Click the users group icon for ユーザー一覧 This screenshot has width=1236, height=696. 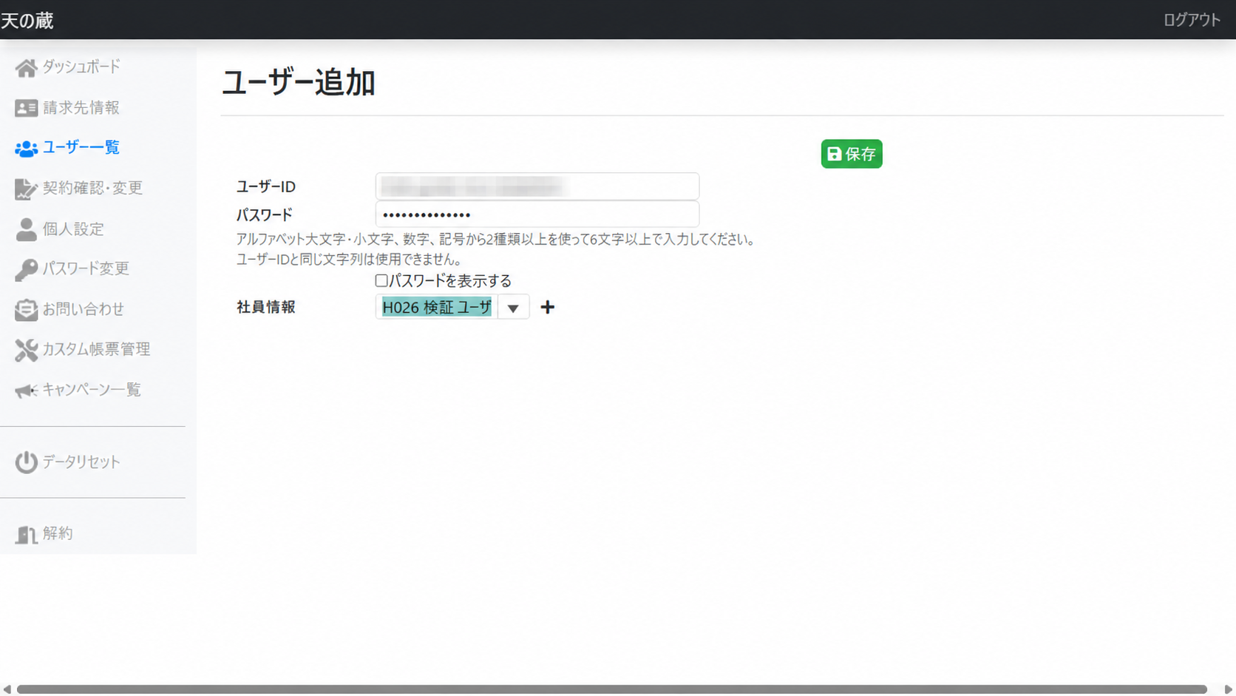pyautogui.click(x=26, y=149)
